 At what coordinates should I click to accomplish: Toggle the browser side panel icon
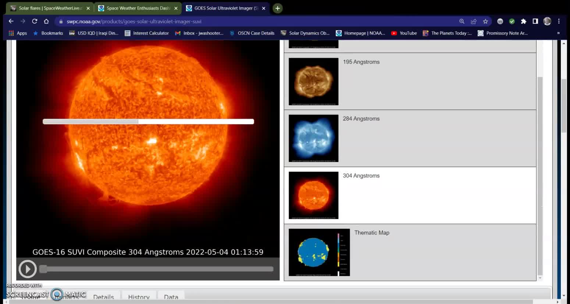coord(535,21)
